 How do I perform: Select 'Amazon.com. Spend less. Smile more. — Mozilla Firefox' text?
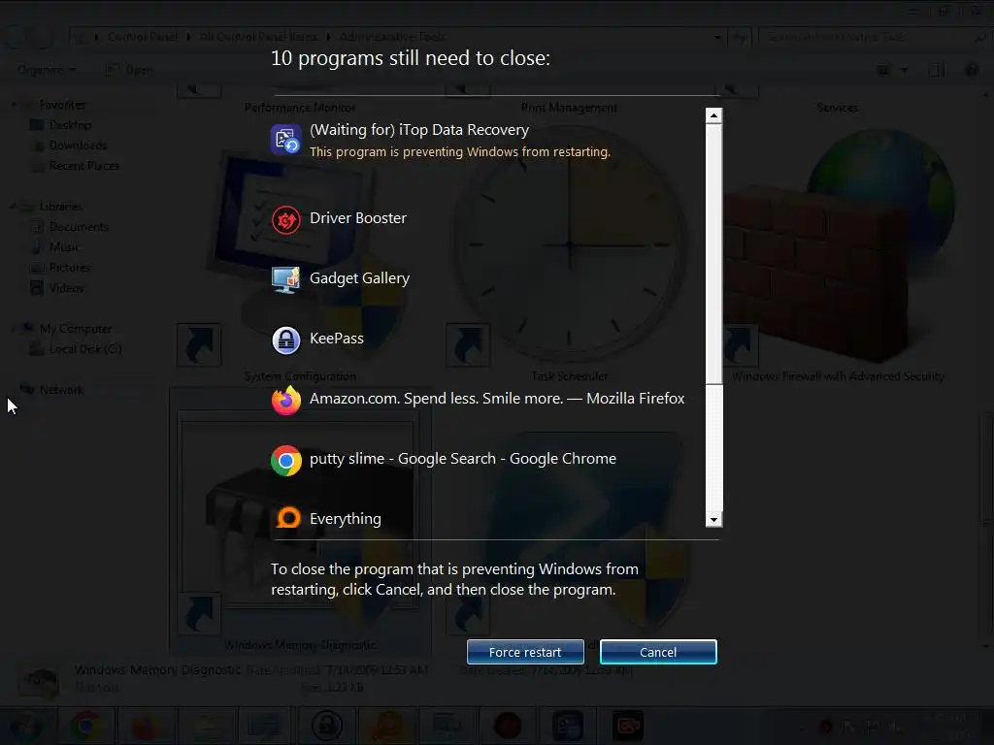[x=497, y=399]
